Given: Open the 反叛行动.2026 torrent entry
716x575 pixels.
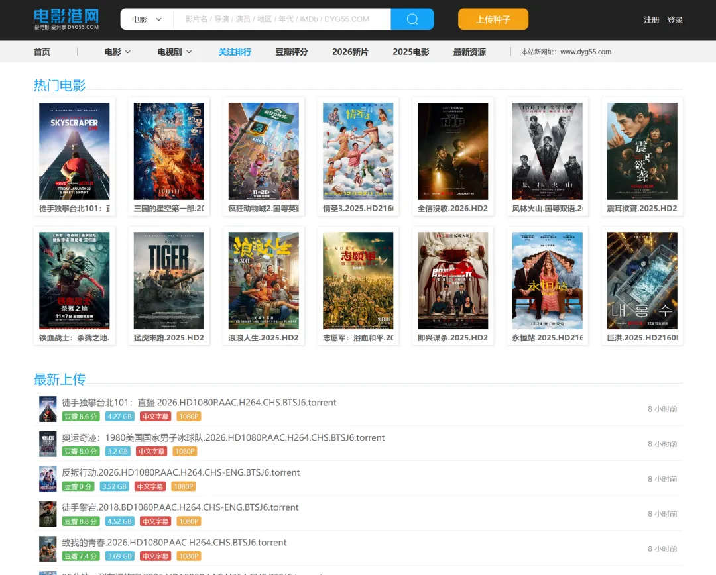Looking at the screenshot, I should (181, 473).
